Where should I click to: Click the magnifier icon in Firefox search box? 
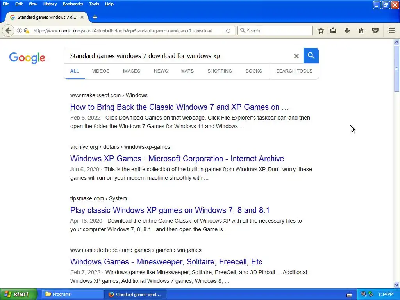tap(243, 30)
